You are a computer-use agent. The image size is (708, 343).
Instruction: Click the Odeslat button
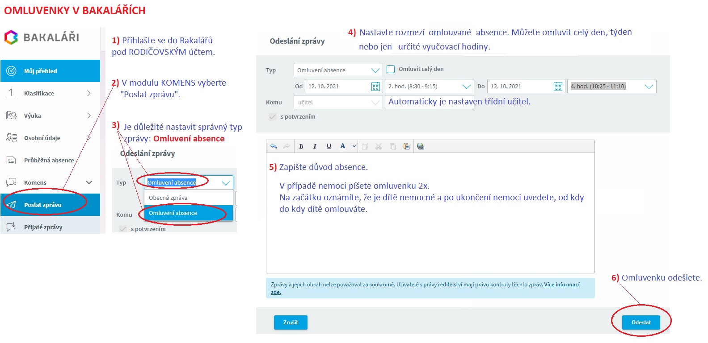pyautogui.click(x=641, y=322)
